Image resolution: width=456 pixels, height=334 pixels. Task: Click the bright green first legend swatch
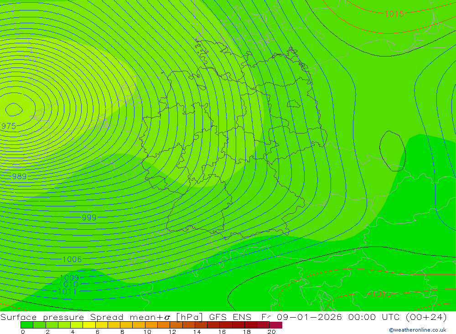tap(27, 325)
